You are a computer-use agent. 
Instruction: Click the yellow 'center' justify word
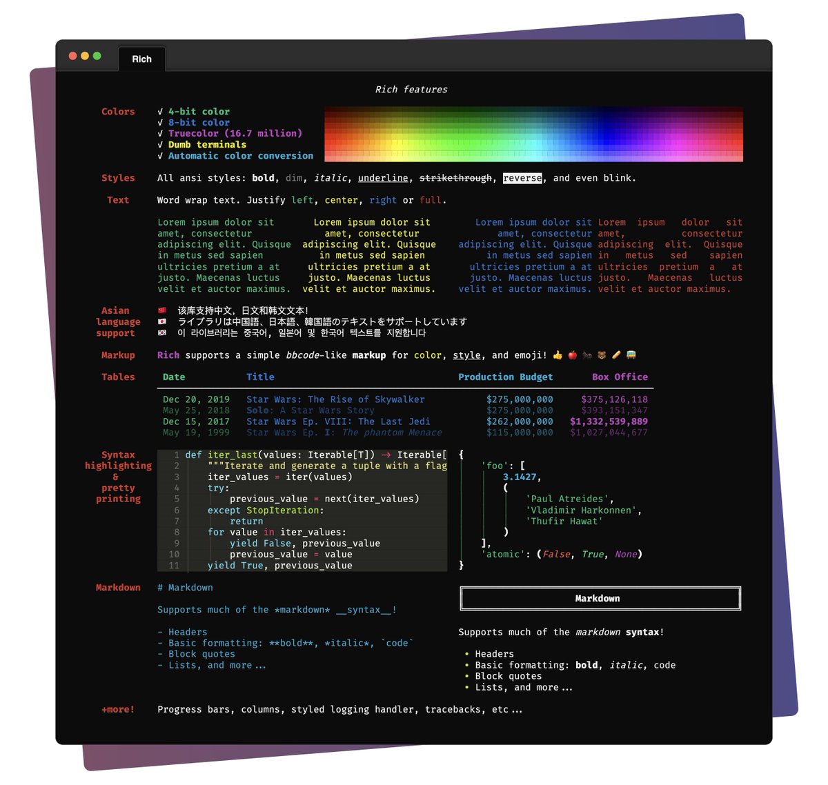pyautogui.click(x=341, y=200)
